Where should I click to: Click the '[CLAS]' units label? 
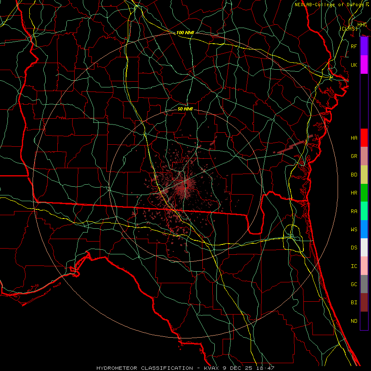(x=348, y=28)
